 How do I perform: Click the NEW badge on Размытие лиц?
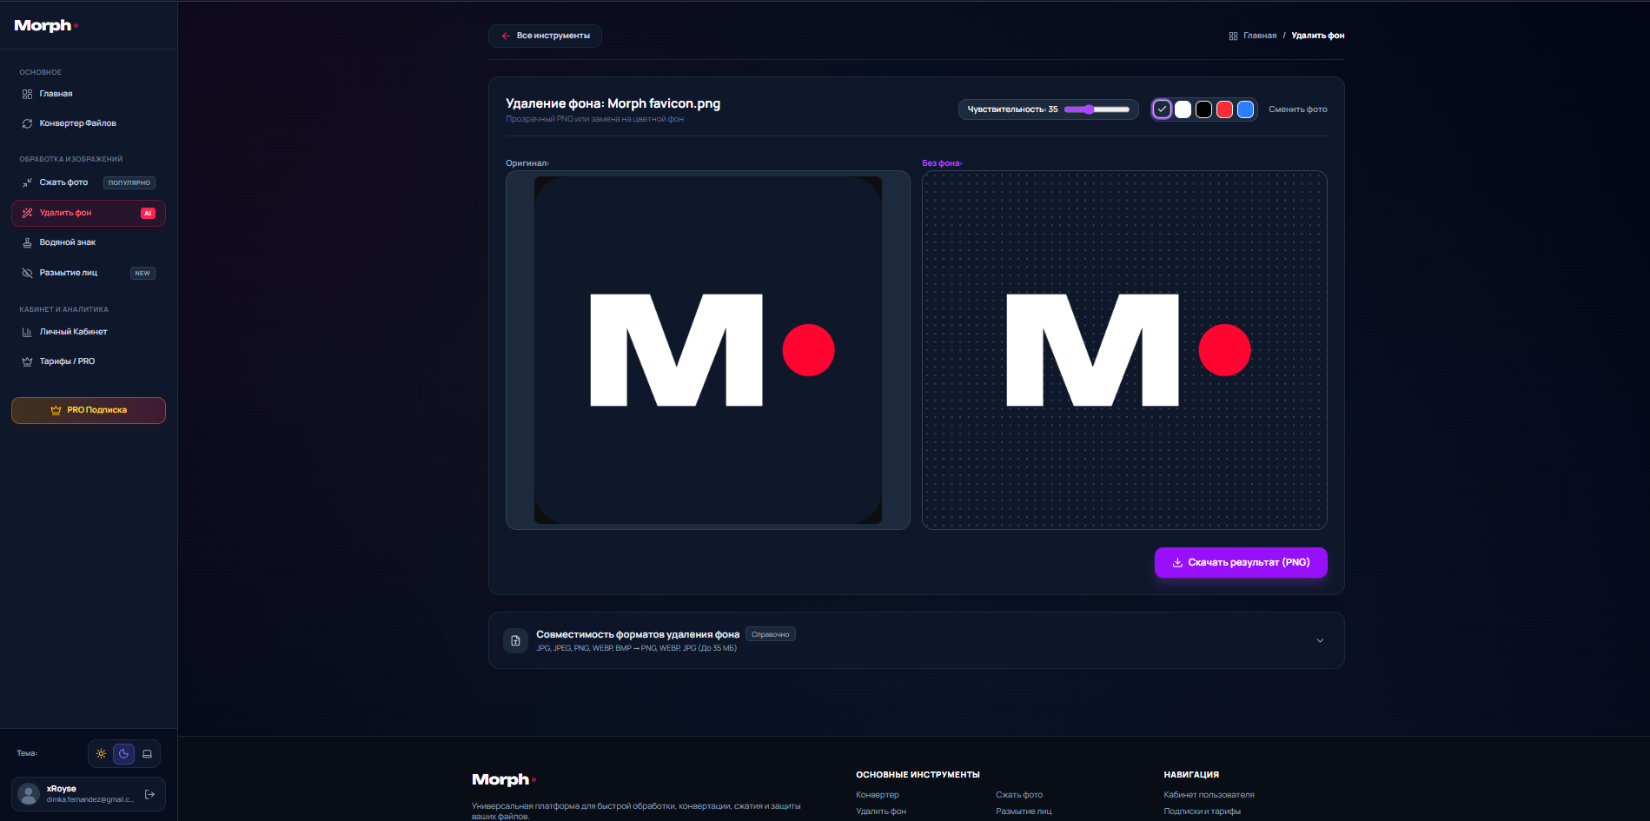click(x=142, y=273)
